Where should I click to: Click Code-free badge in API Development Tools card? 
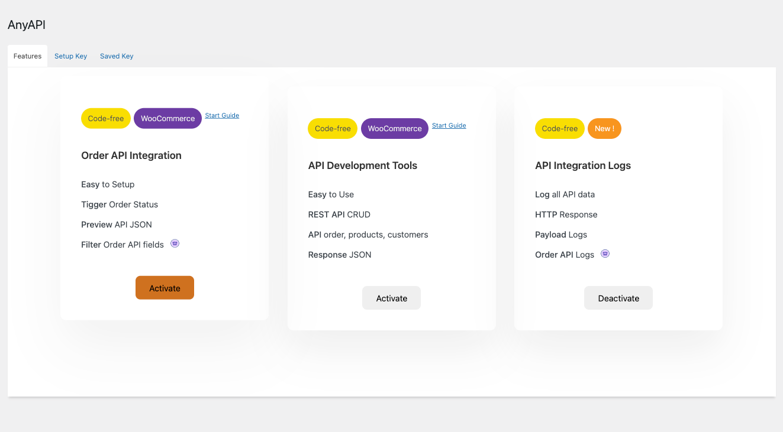coord(333,128)
